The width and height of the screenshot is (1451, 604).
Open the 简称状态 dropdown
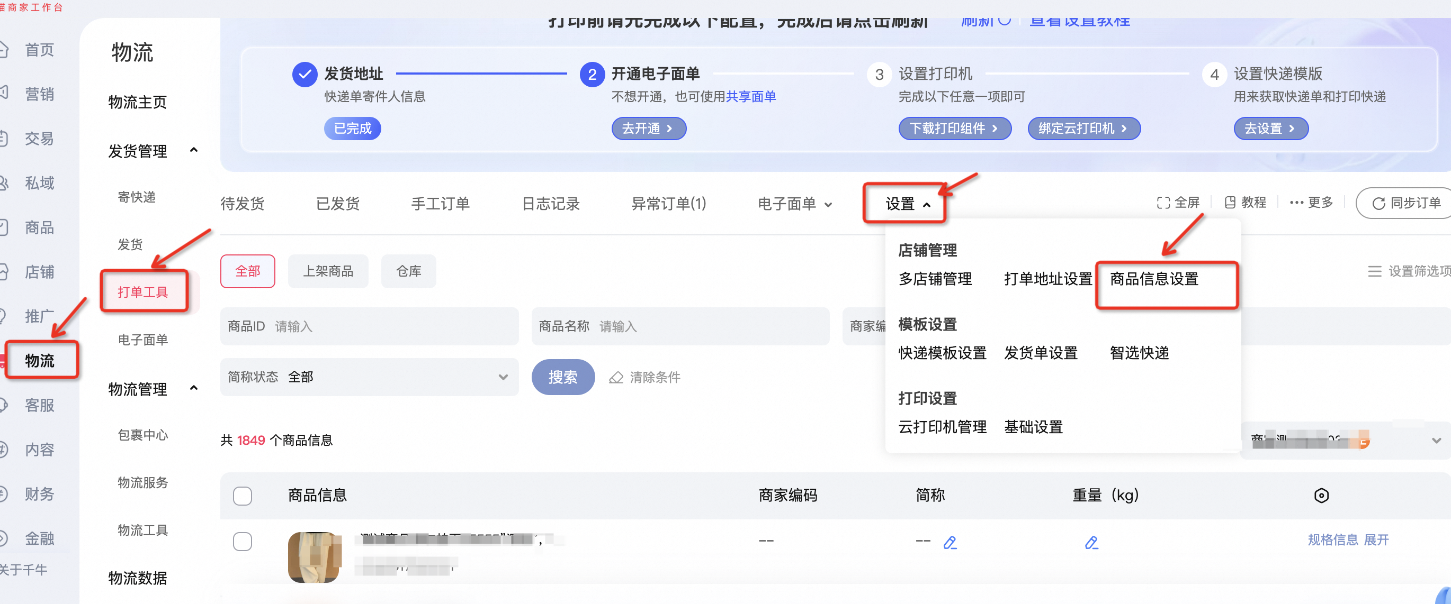coord(369,377)
